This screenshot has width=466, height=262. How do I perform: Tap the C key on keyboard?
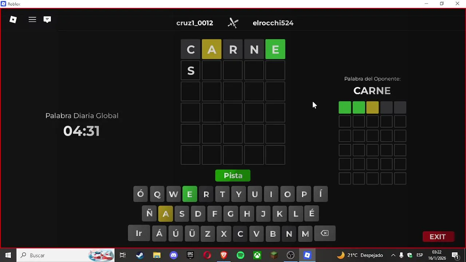point(240,234)
